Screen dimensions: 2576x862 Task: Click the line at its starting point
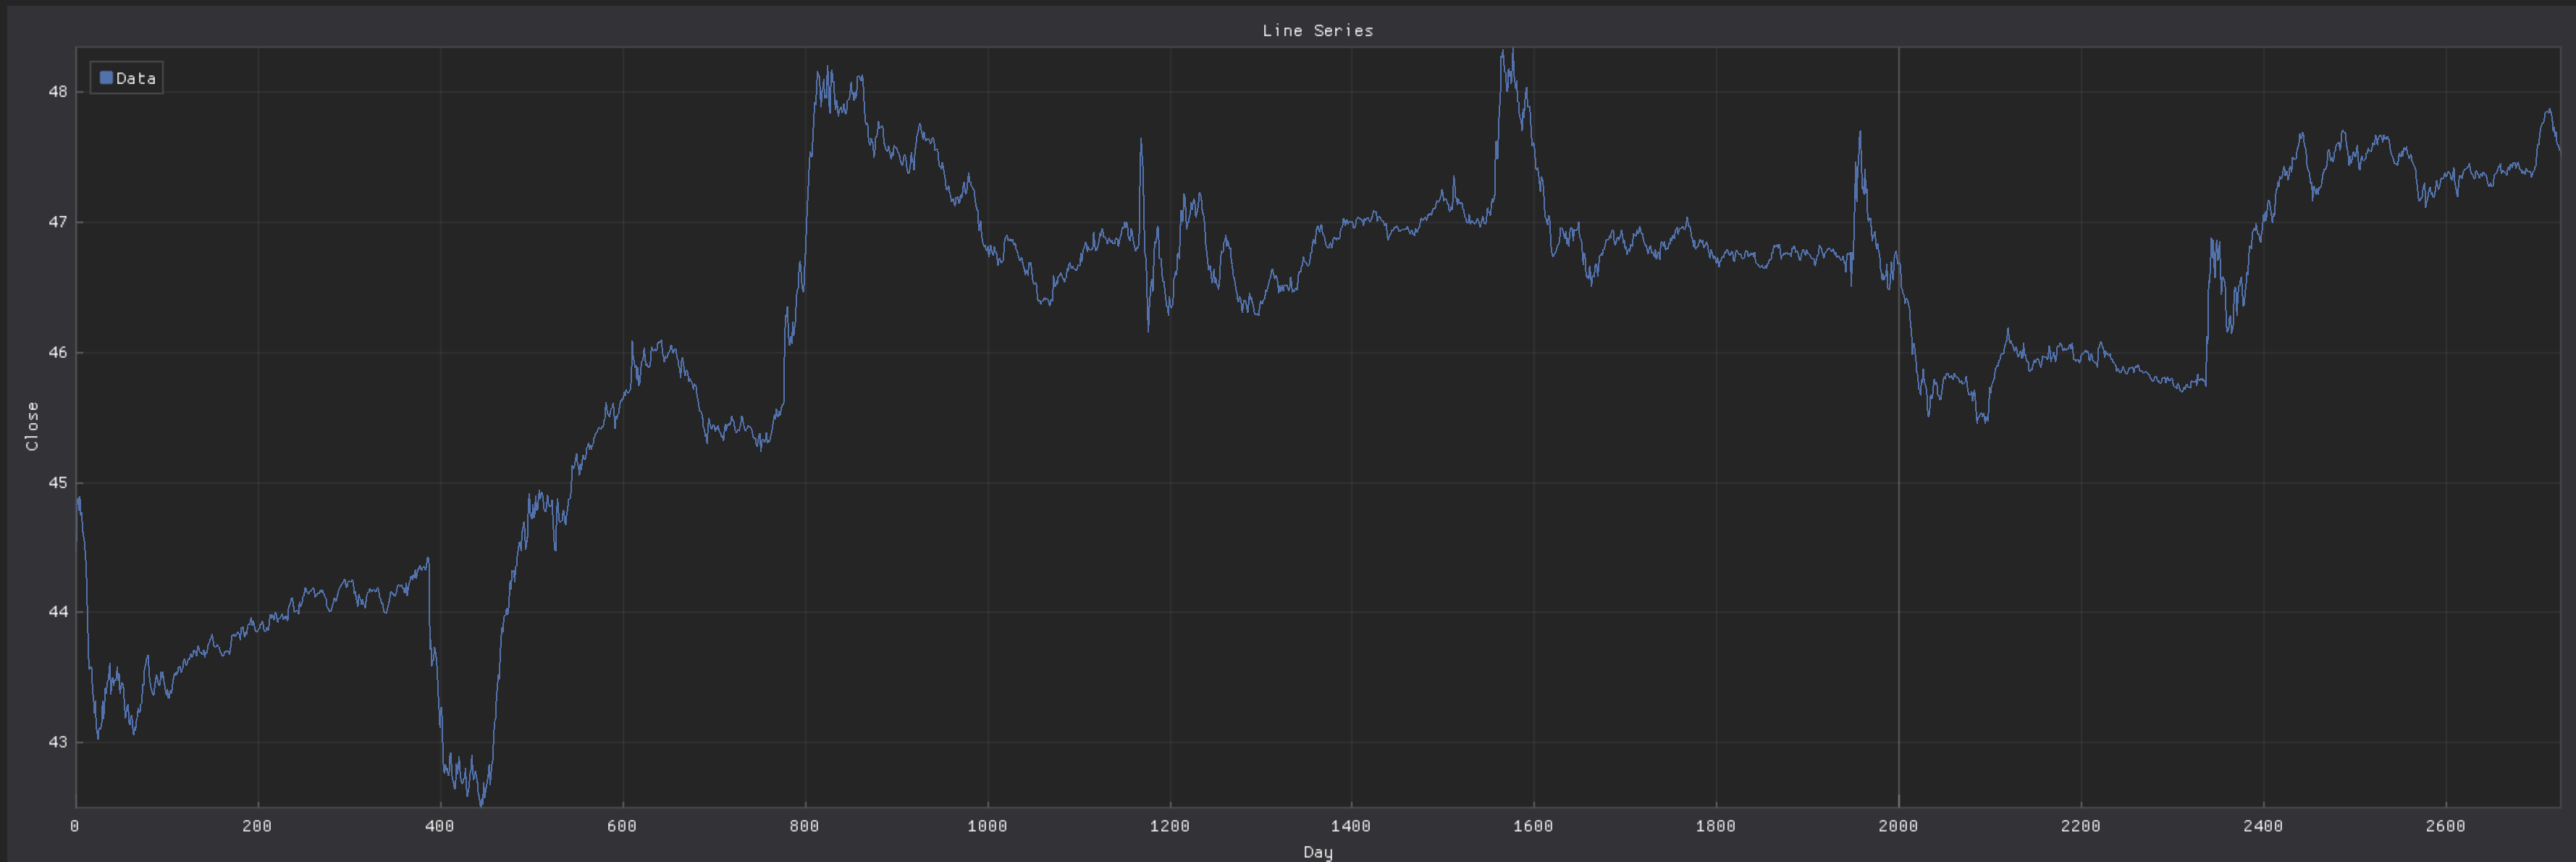(x=78, y=496)
